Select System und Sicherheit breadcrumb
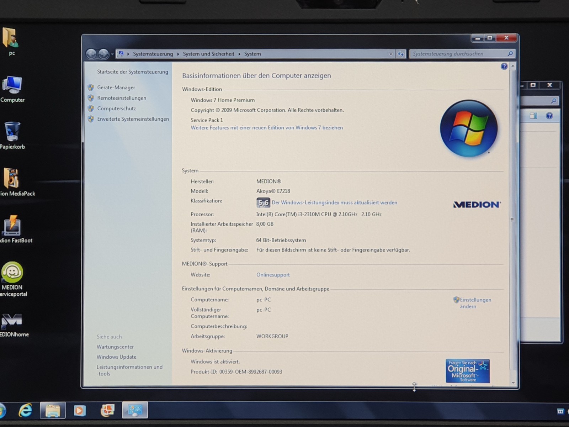569x427 pixels. click(x=208, y=54)
